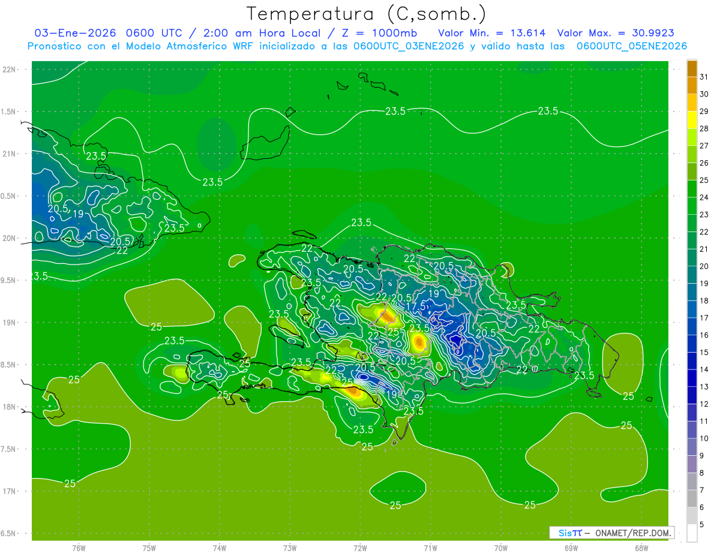
Task: Click the gray legend swatch between 6 and 7
Action: [692, 499]
